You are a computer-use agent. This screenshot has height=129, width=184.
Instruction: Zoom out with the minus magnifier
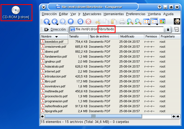(138, 21)
